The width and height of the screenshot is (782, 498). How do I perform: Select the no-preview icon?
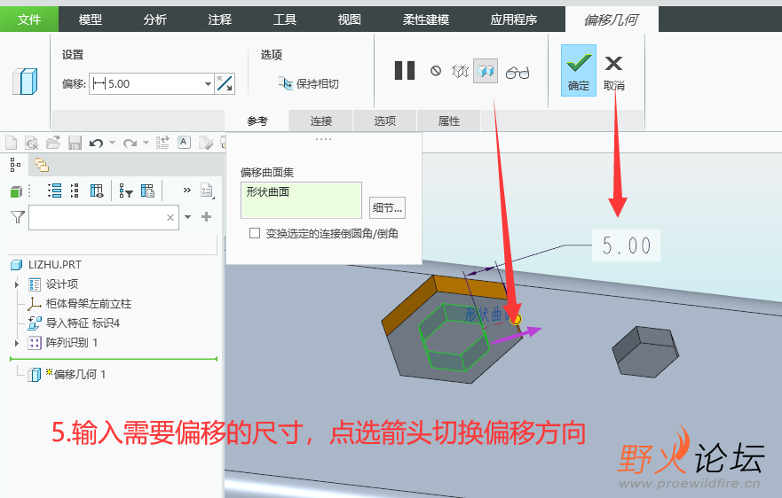coord(436,71)
